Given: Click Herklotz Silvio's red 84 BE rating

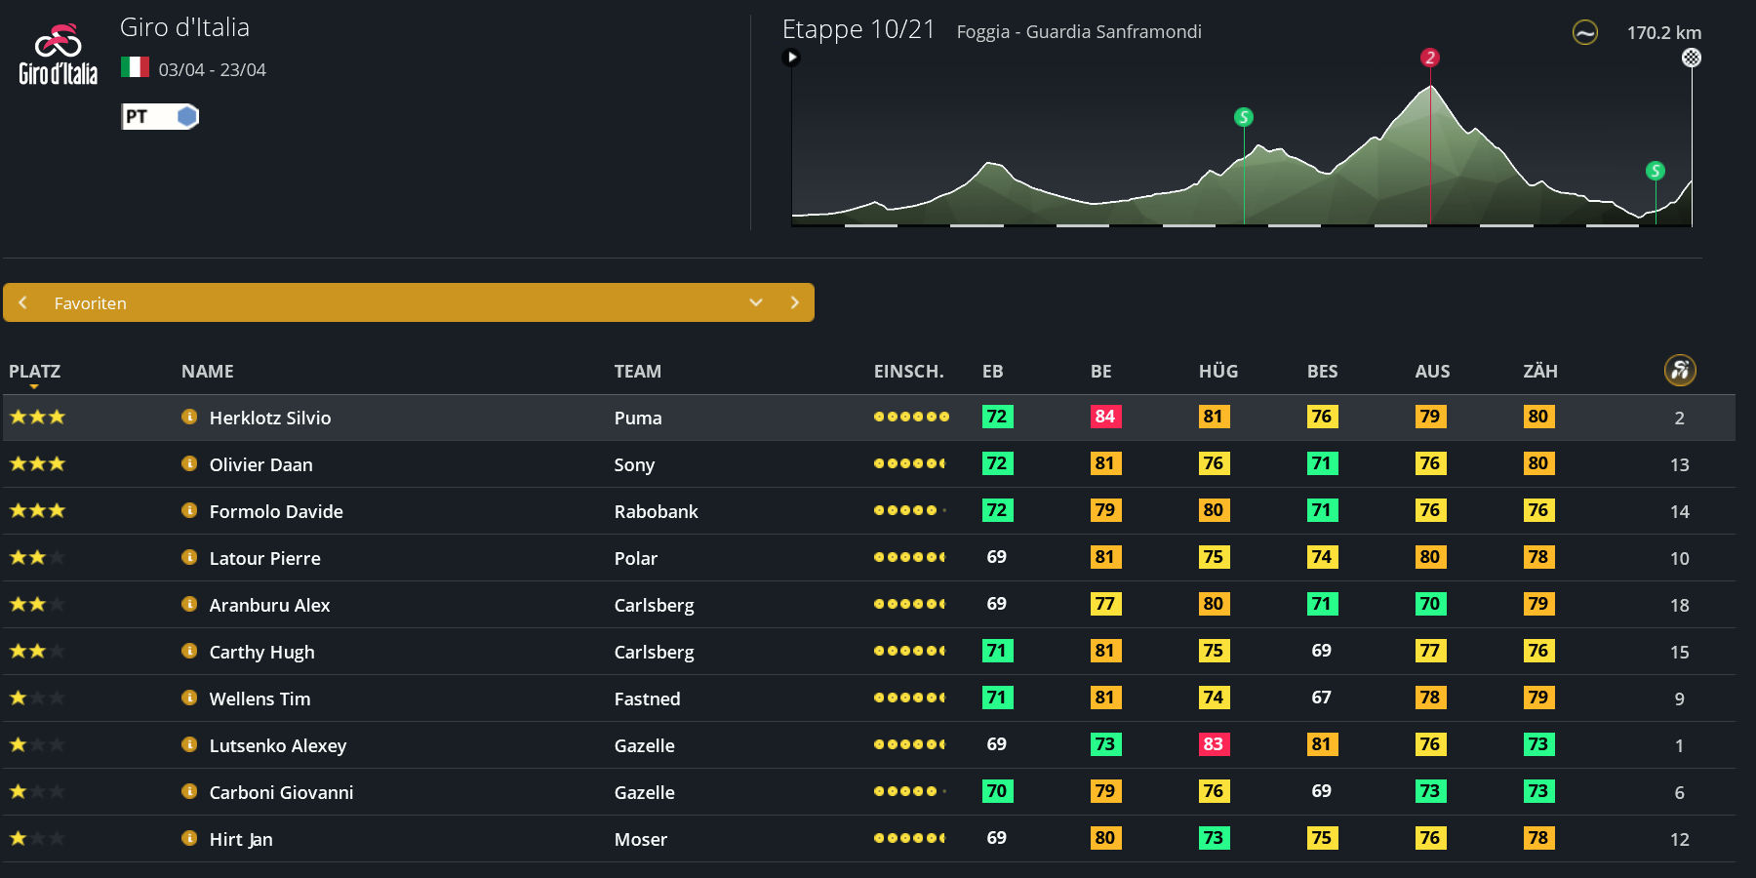Looking at the screenshot, I should click(x=1104, y=417).
